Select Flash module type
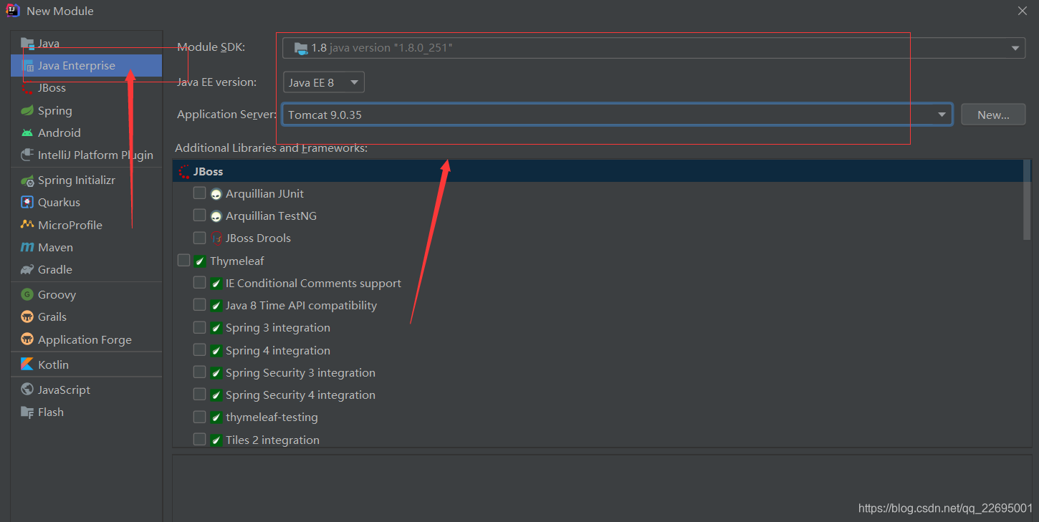Viewport: 1039px width, 522px height. point(86,412)
